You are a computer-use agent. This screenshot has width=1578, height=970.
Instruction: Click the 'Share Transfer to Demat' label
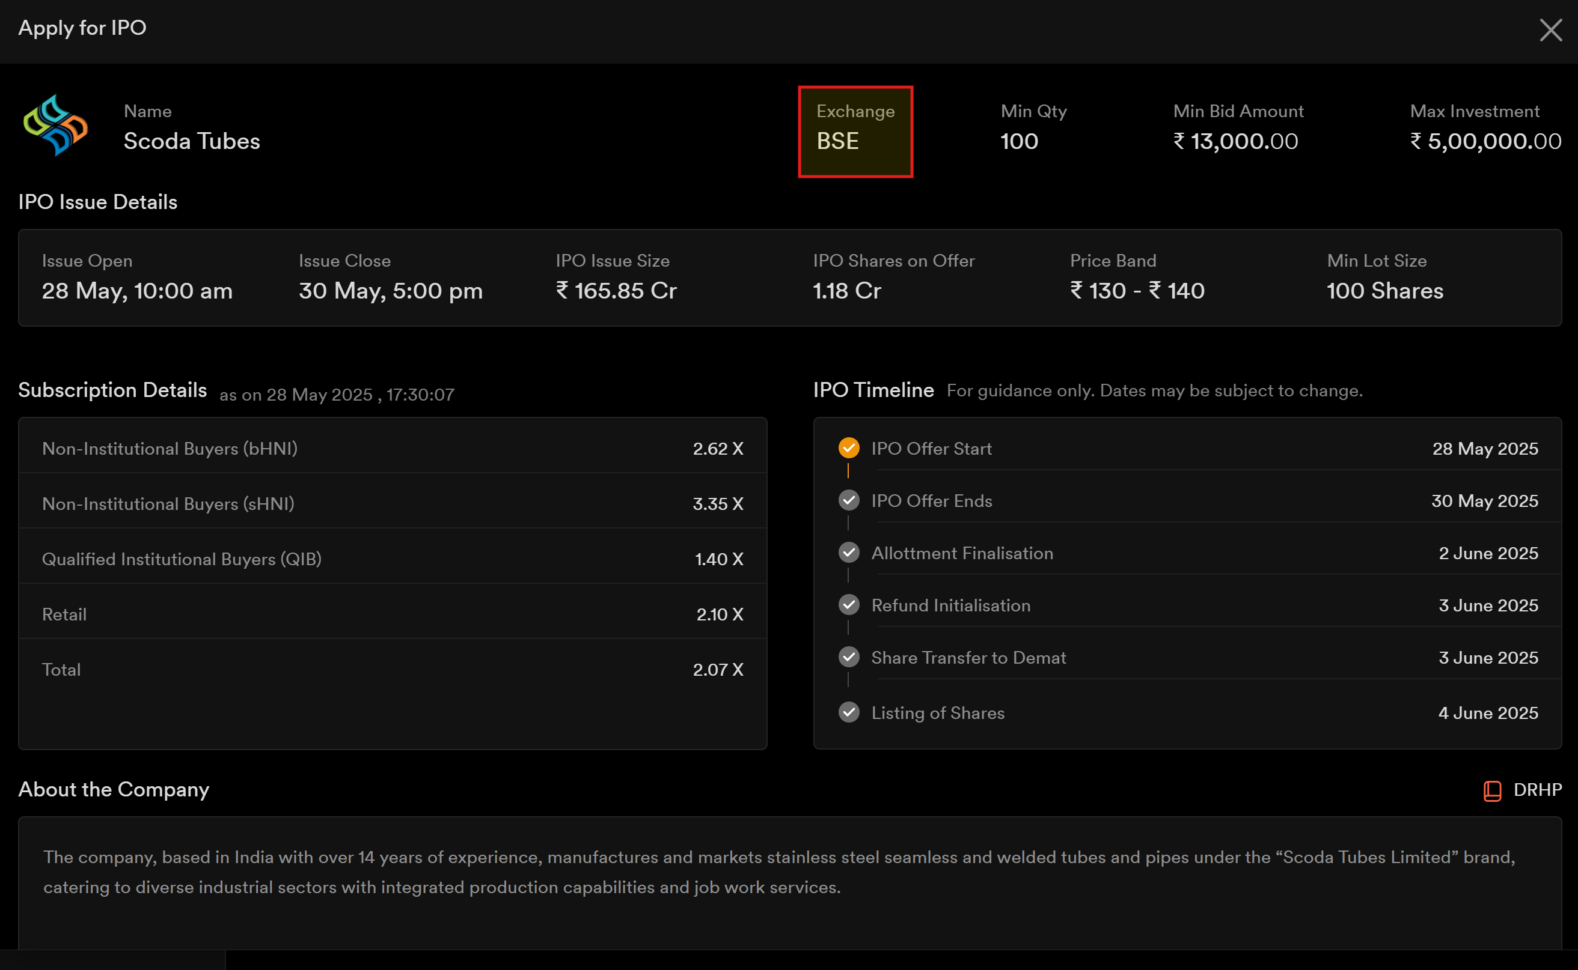coord(969,658)
